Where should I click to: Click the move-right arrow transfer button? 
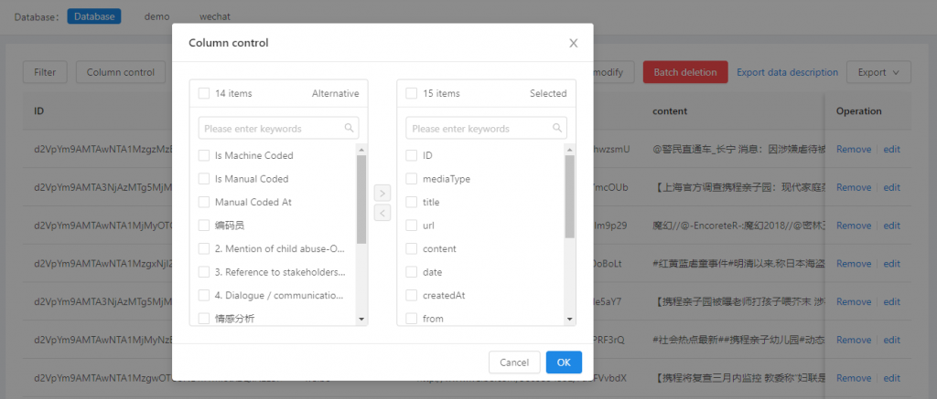(x=382, y=194)
